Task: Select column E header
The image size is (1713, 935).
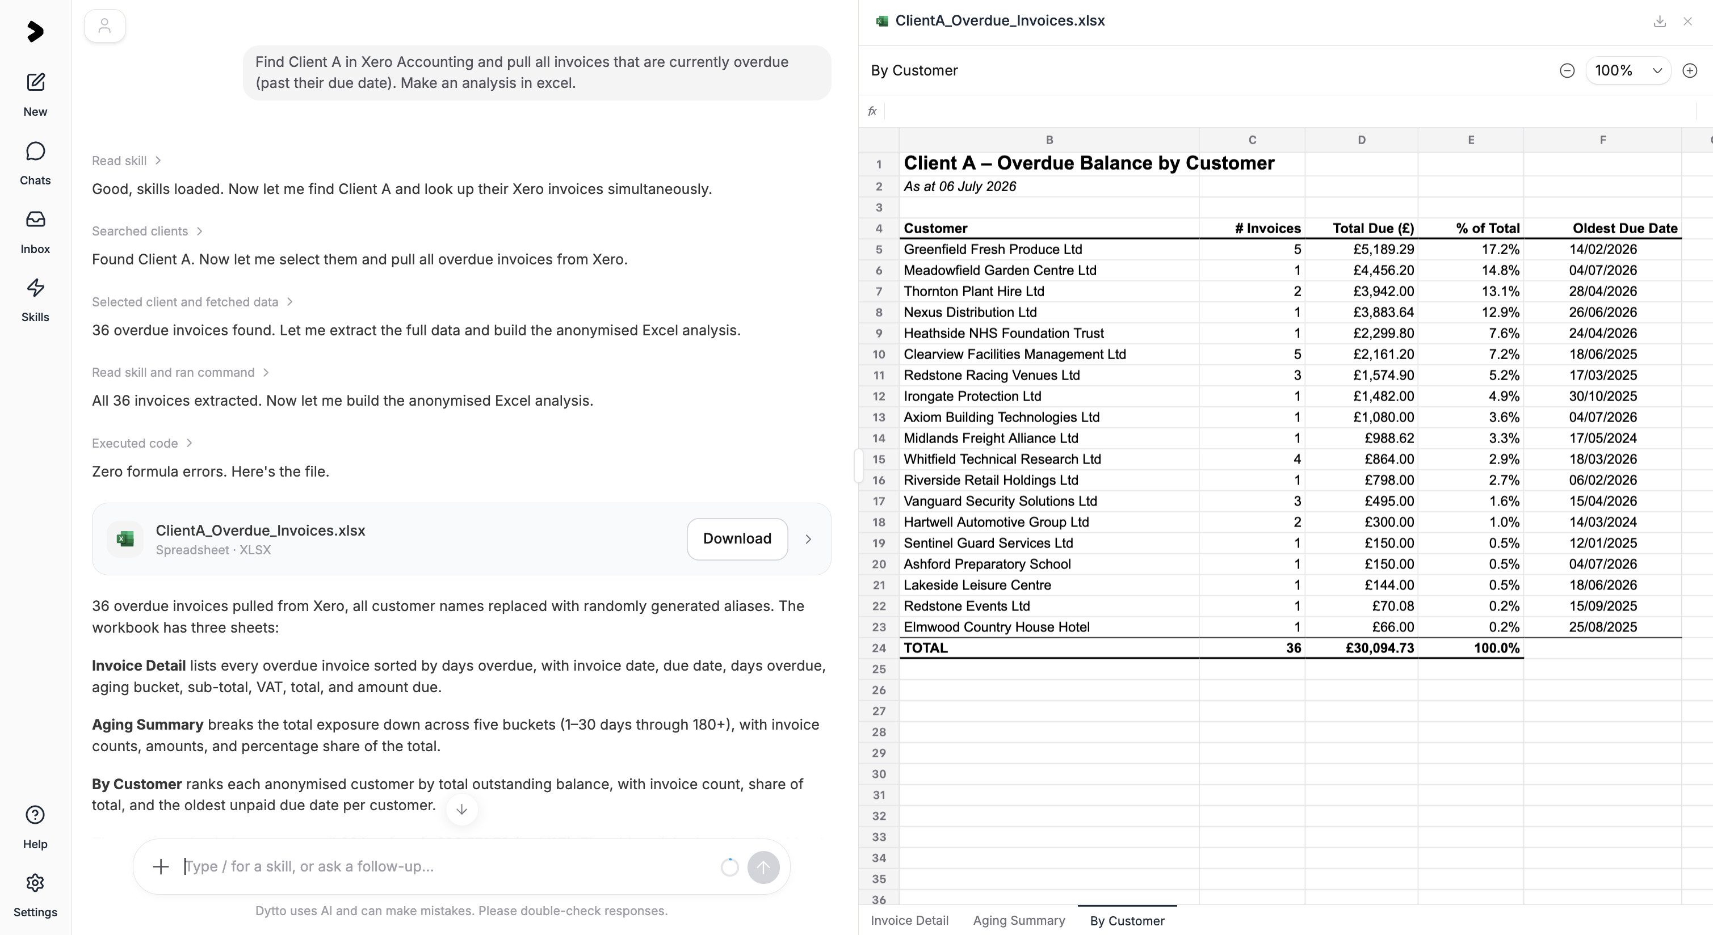Action: 1471,140
